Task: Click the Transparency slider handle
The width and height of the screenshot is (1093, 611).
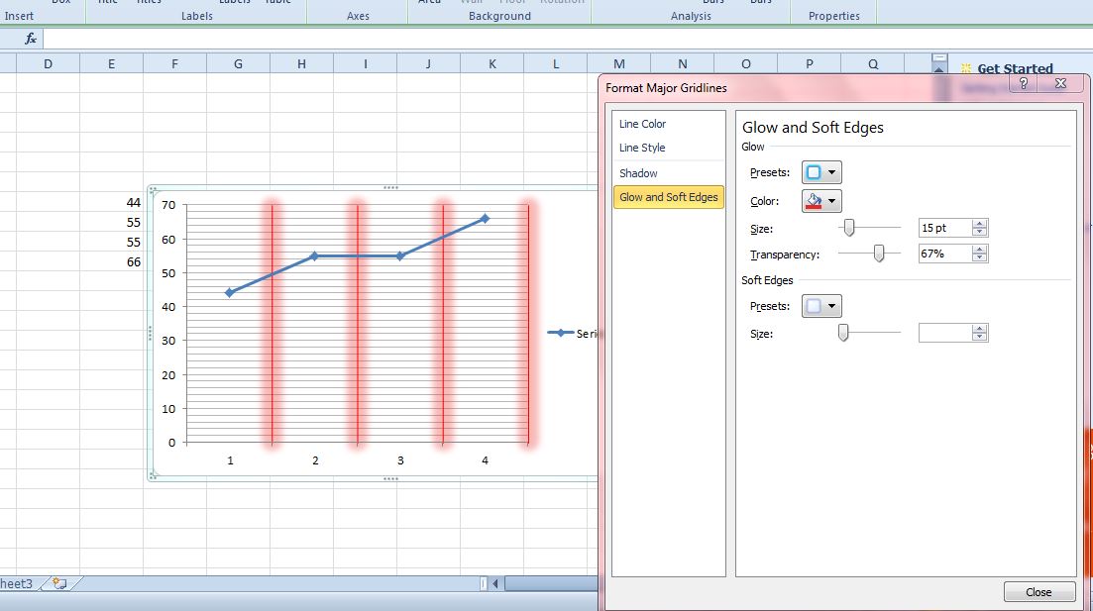Action: (876, 253)
